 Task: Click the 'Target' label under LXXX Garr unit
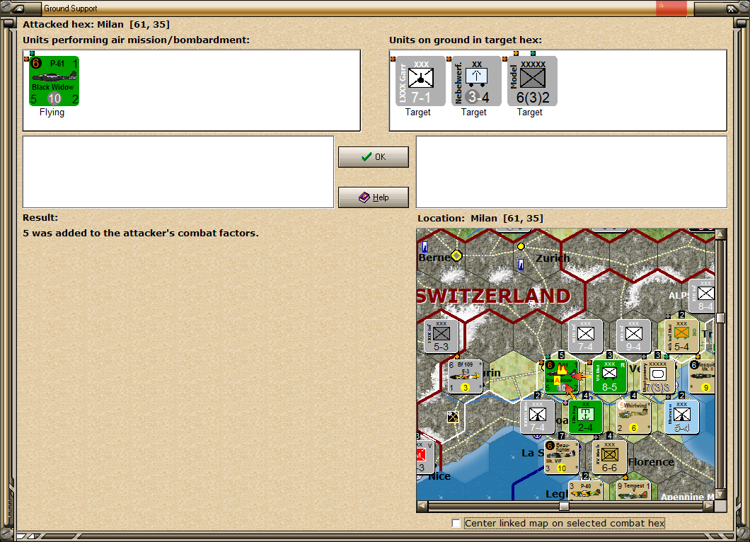coord(418,112)
